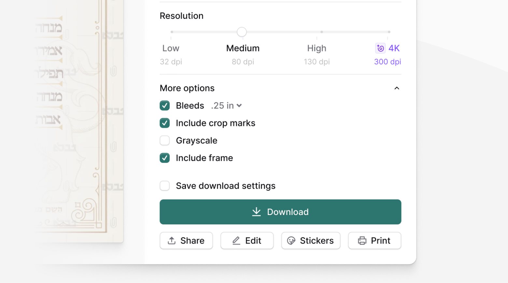Click the resolution slider handle at Medium
The height and width of the screenshot is (283, 508).
(242, 32)
